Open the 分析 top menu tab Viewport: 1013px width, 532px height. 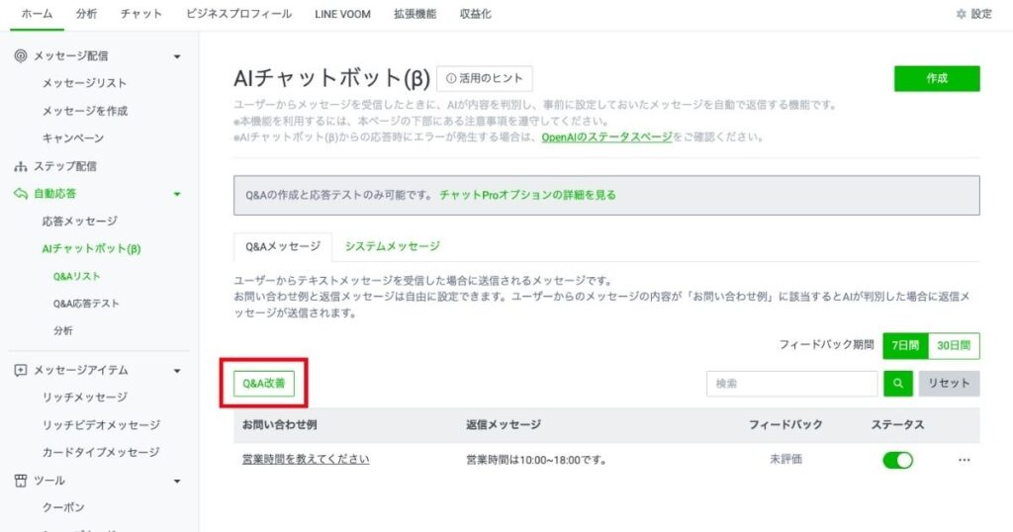pyautogui.click(x=86, y=14)
